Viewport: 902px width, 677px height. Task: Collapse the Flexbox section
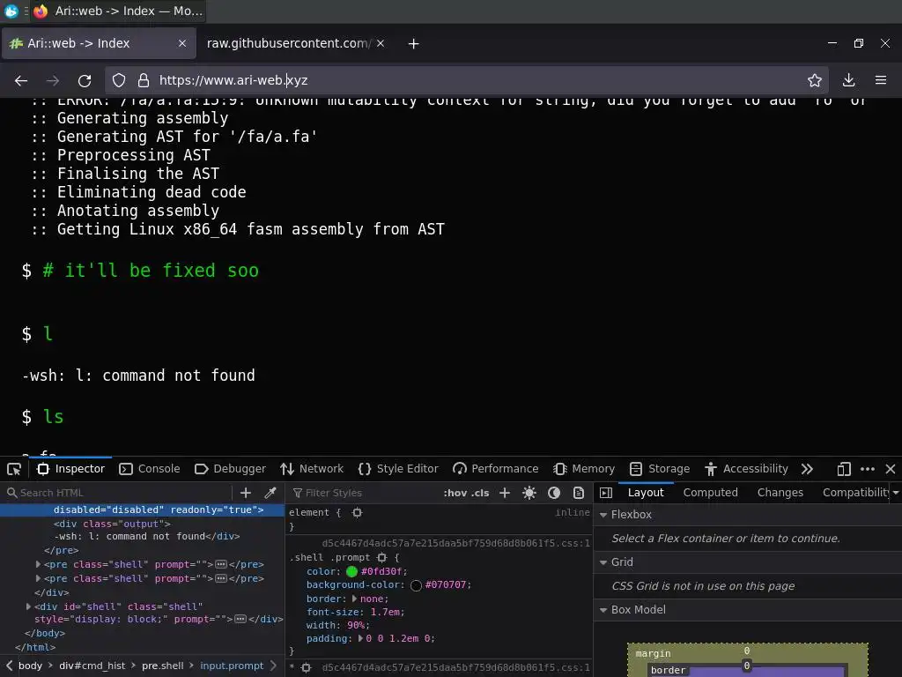(603, 515)
